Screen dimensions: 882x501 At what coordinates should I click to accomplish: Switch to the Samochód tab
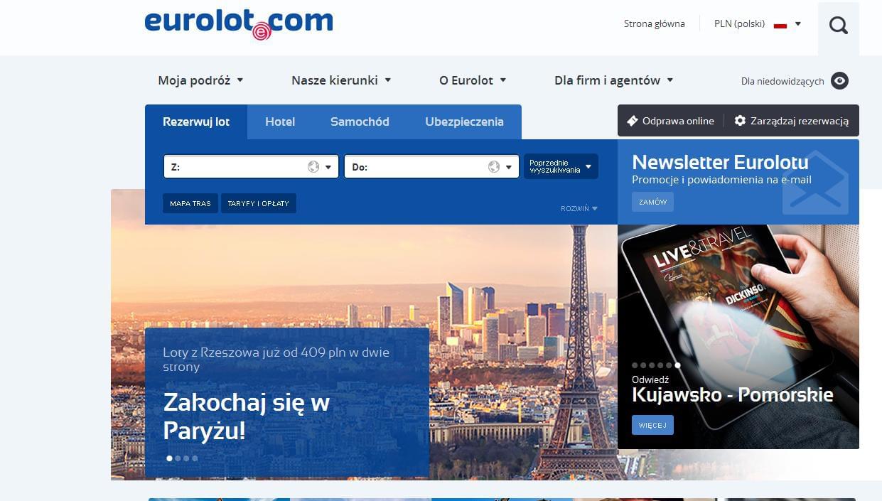click(360, 122)
